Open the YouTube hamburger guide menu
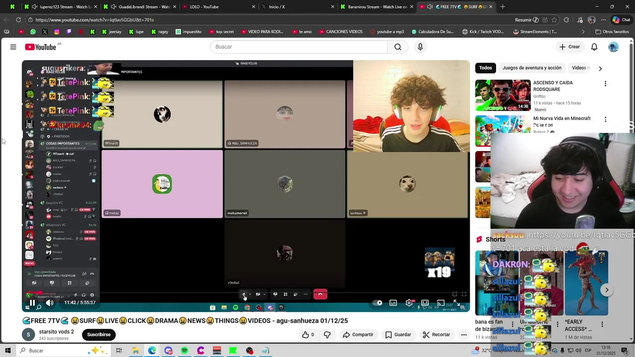Screen dimensions: 635x357 click(13, 47)
